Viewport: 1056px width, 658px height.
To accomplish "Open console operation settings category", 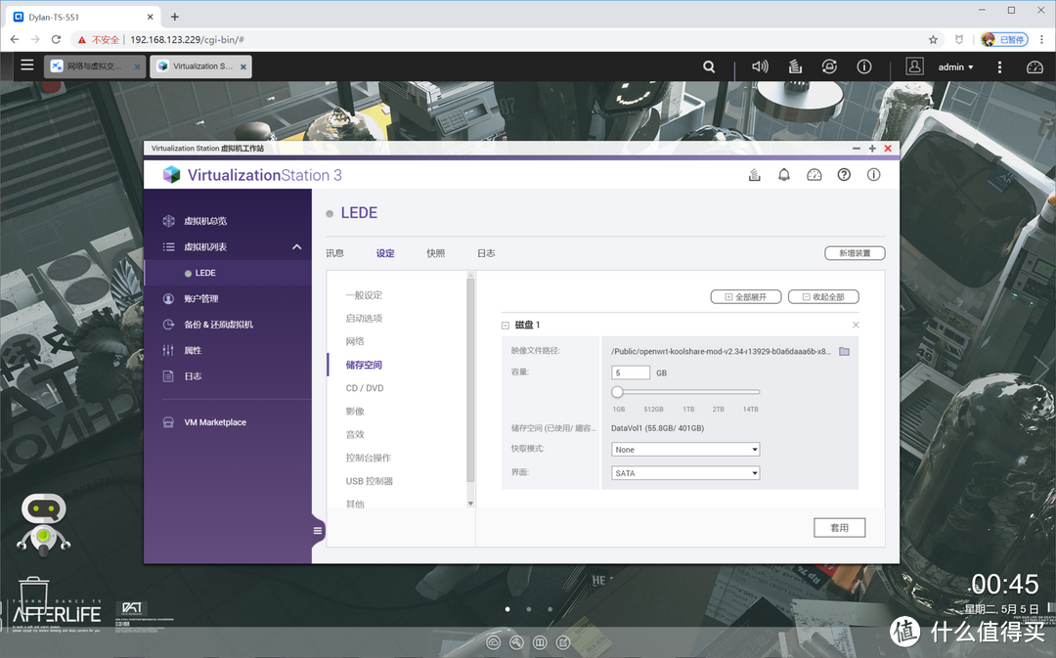I will (x=369, y=458).
